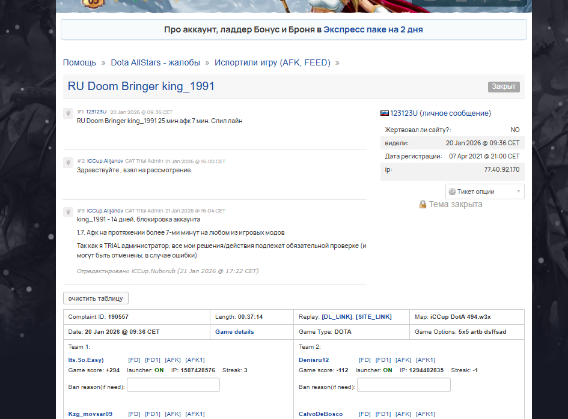The image size is (568, 419).
Task: Click the Length value 00:37:14
Action: tap(250, 316)
